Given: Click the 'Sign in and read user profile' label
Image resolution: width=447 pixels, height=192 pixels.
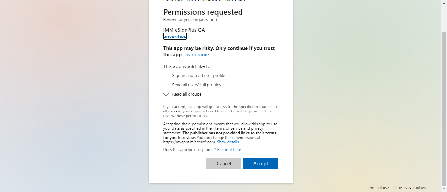Looking at the screenshot, I should tap(199, 76).
